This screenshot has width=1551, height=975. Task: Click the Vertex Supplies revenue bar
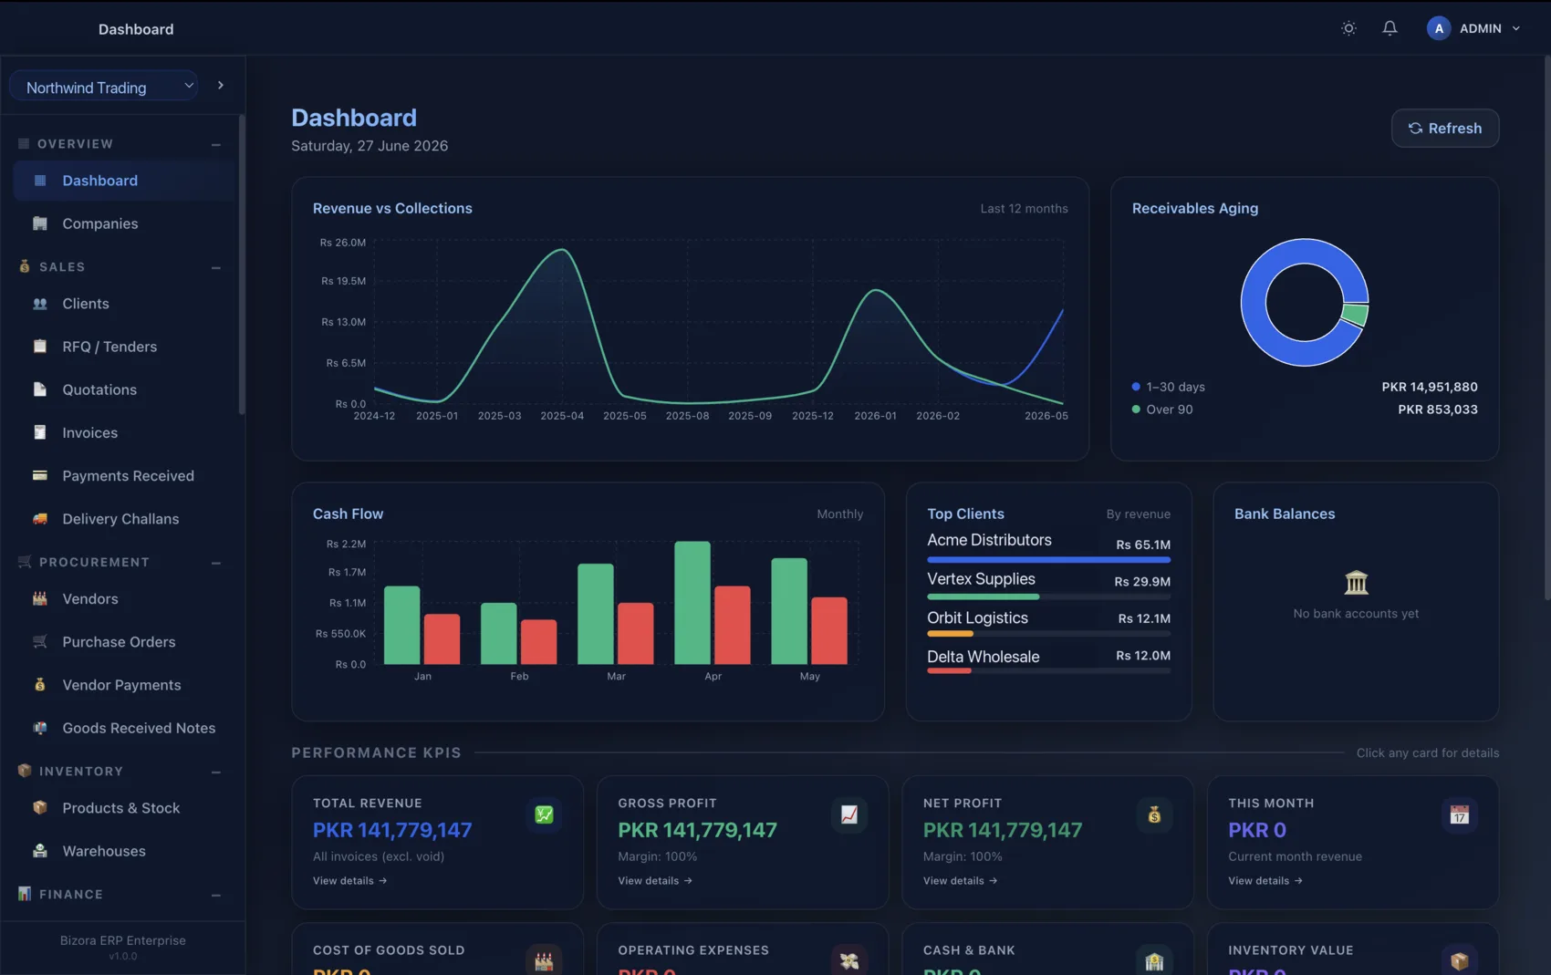coord(1048,596)
